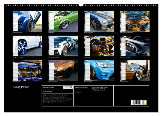Open the yellow BMW Cockpit photo
This screenshot has width=162, height=116.
click(x=99, y=46)
